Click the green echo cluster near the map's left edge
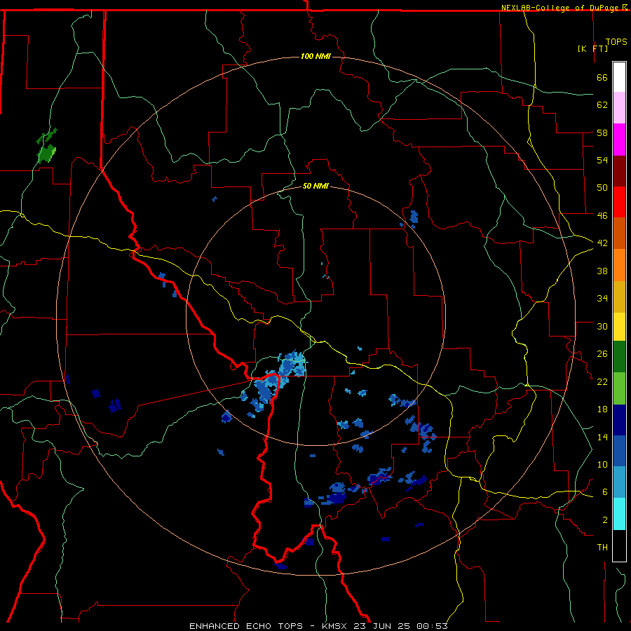Image resolution: width=631 pixels, height=631 pixels. 47,147
